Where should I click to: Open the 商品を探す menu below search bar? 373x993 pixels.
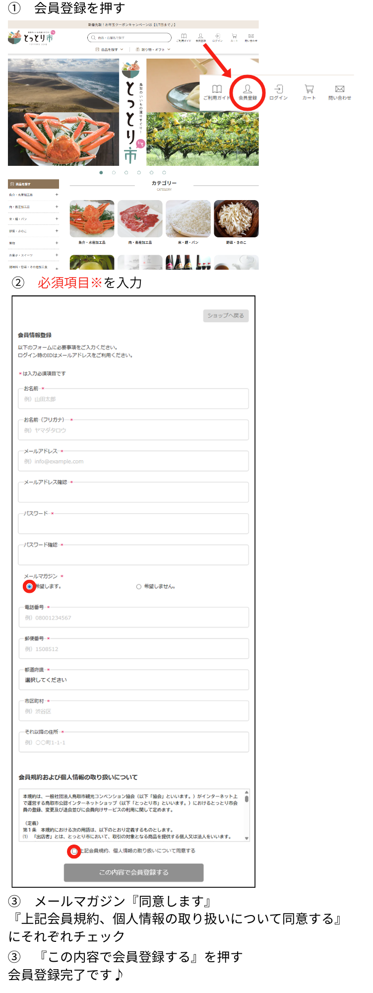[x=109, y=50]
